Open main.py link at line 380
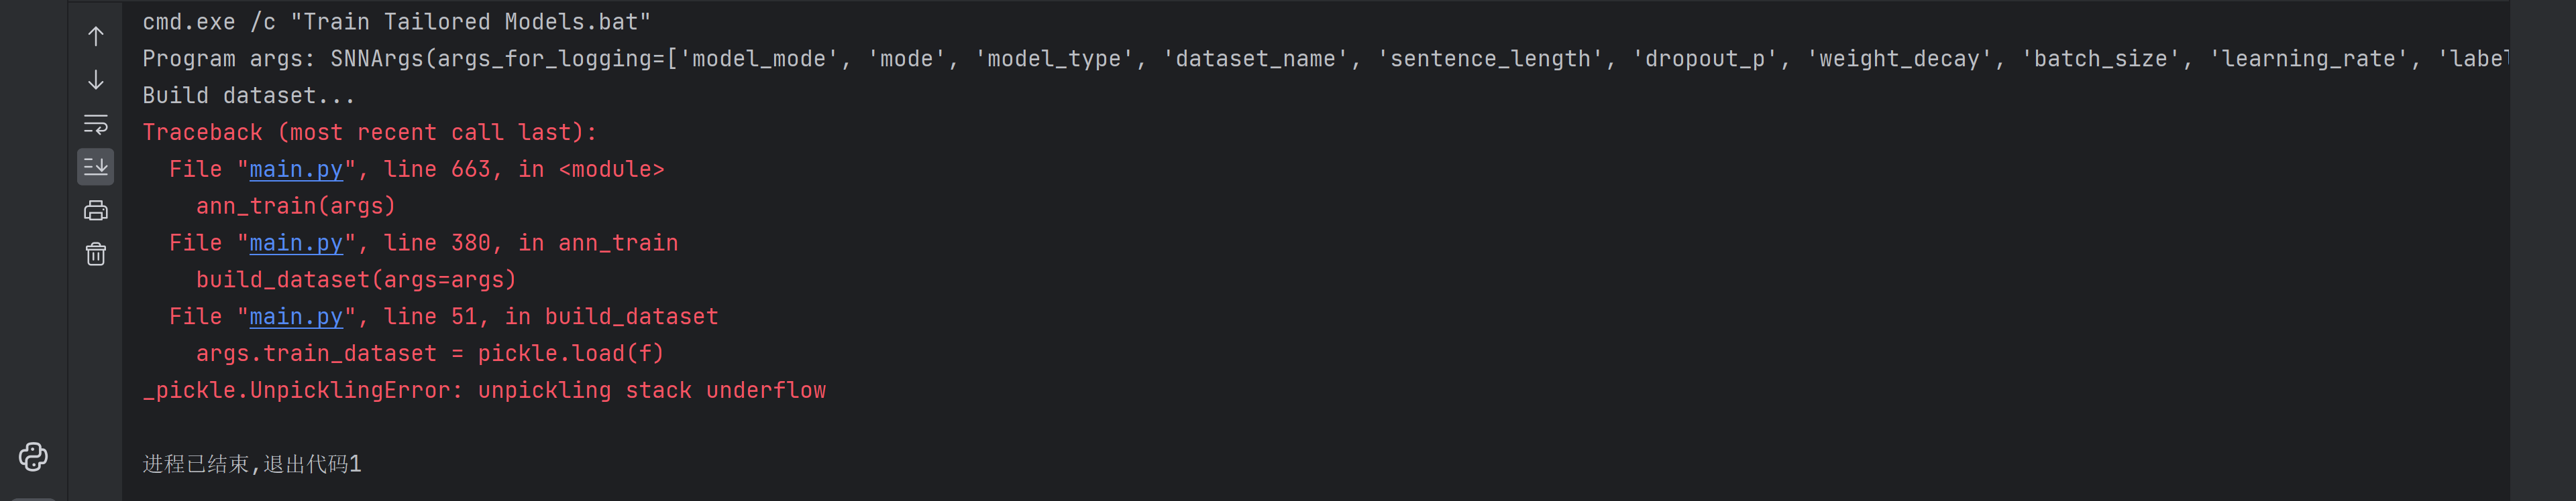The height and width of the screenshot is (501, 2576). point(295,244)
